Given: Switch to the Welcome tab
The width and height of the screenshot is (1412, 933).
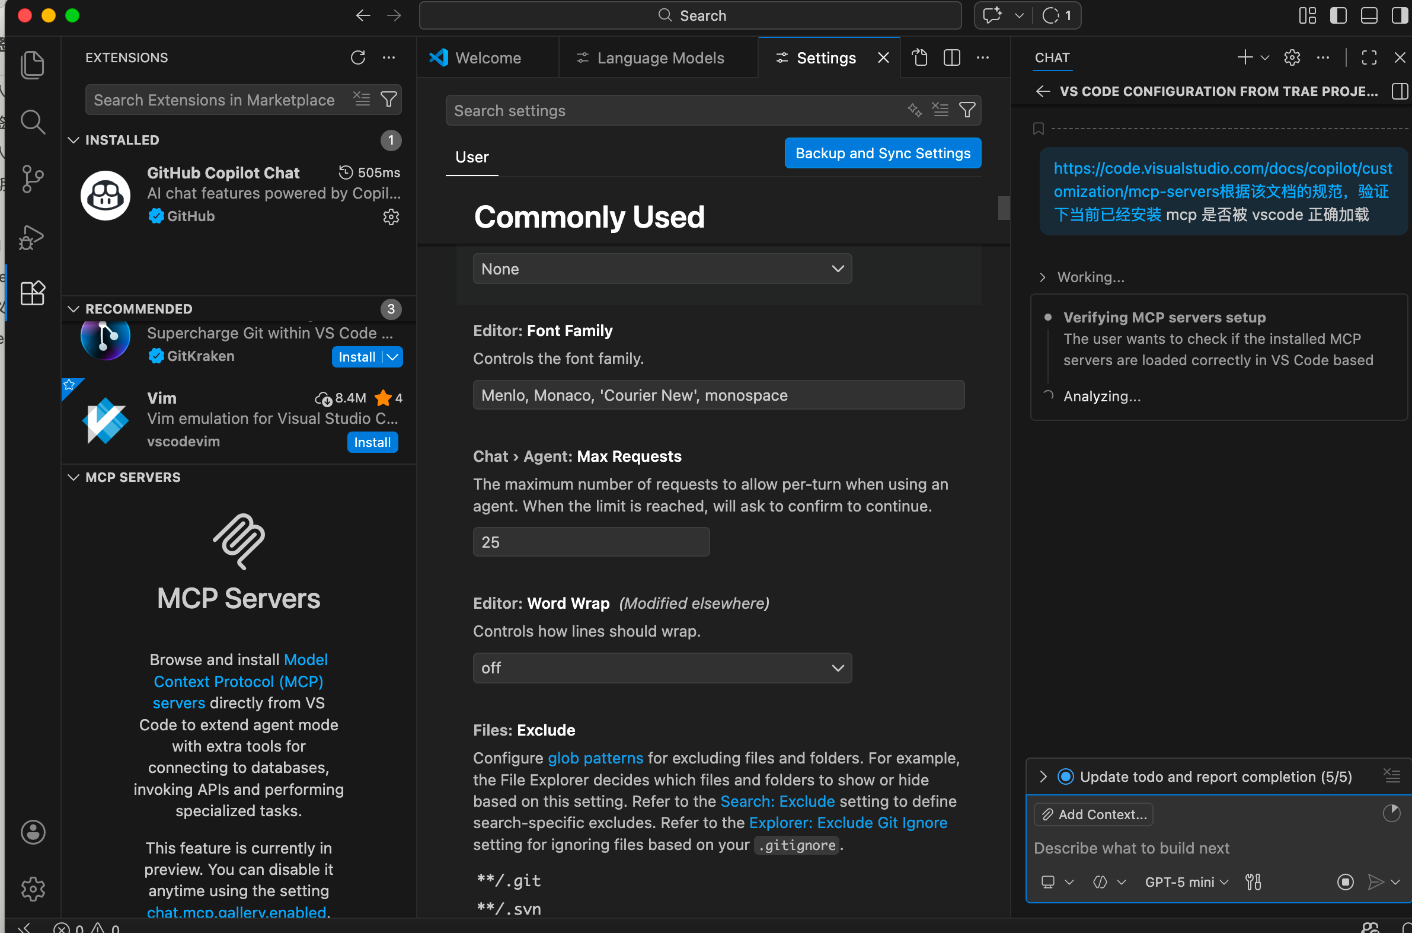Looking at the screenshot, I should 487,57.
